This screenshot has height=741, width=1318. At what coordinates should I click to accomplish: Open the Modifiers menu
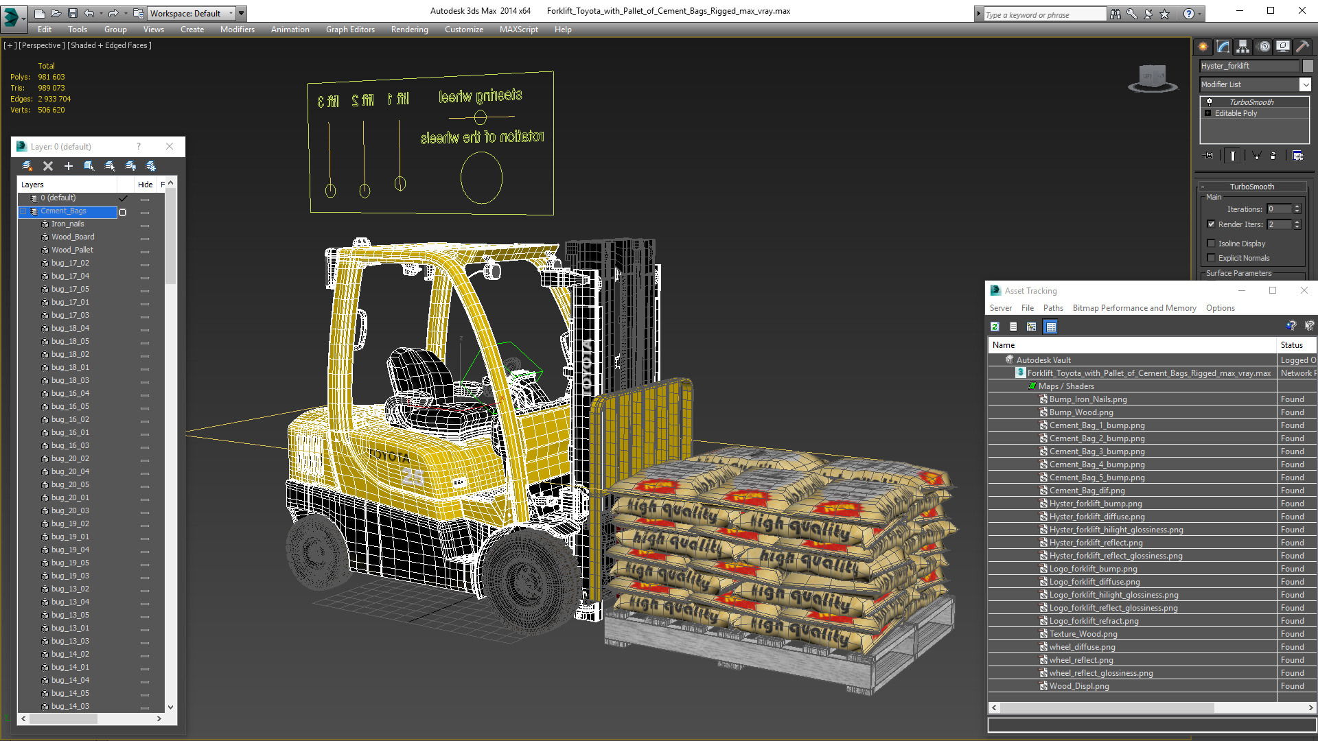[x=237, y=30]
